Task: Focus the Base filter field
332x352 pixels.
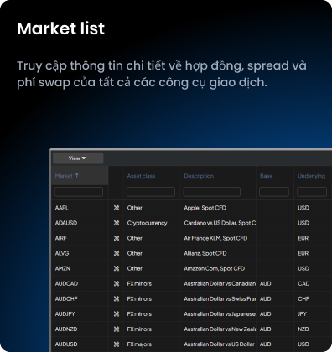Action: [x=274, y=192]
